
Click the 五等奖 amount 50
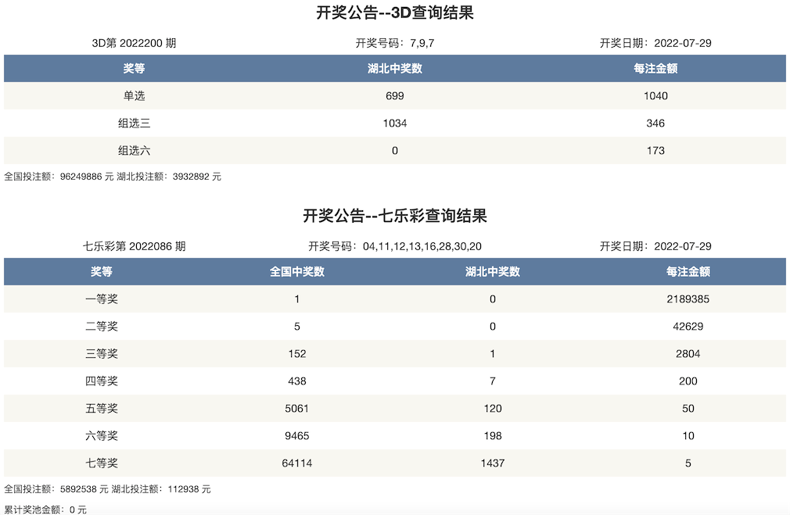click(688, 408)
